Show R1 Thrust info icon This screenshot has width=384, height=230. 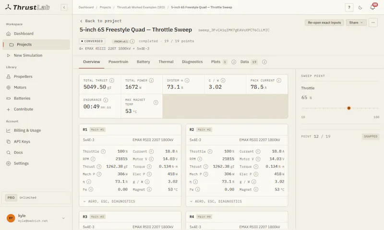pos(99,167)
